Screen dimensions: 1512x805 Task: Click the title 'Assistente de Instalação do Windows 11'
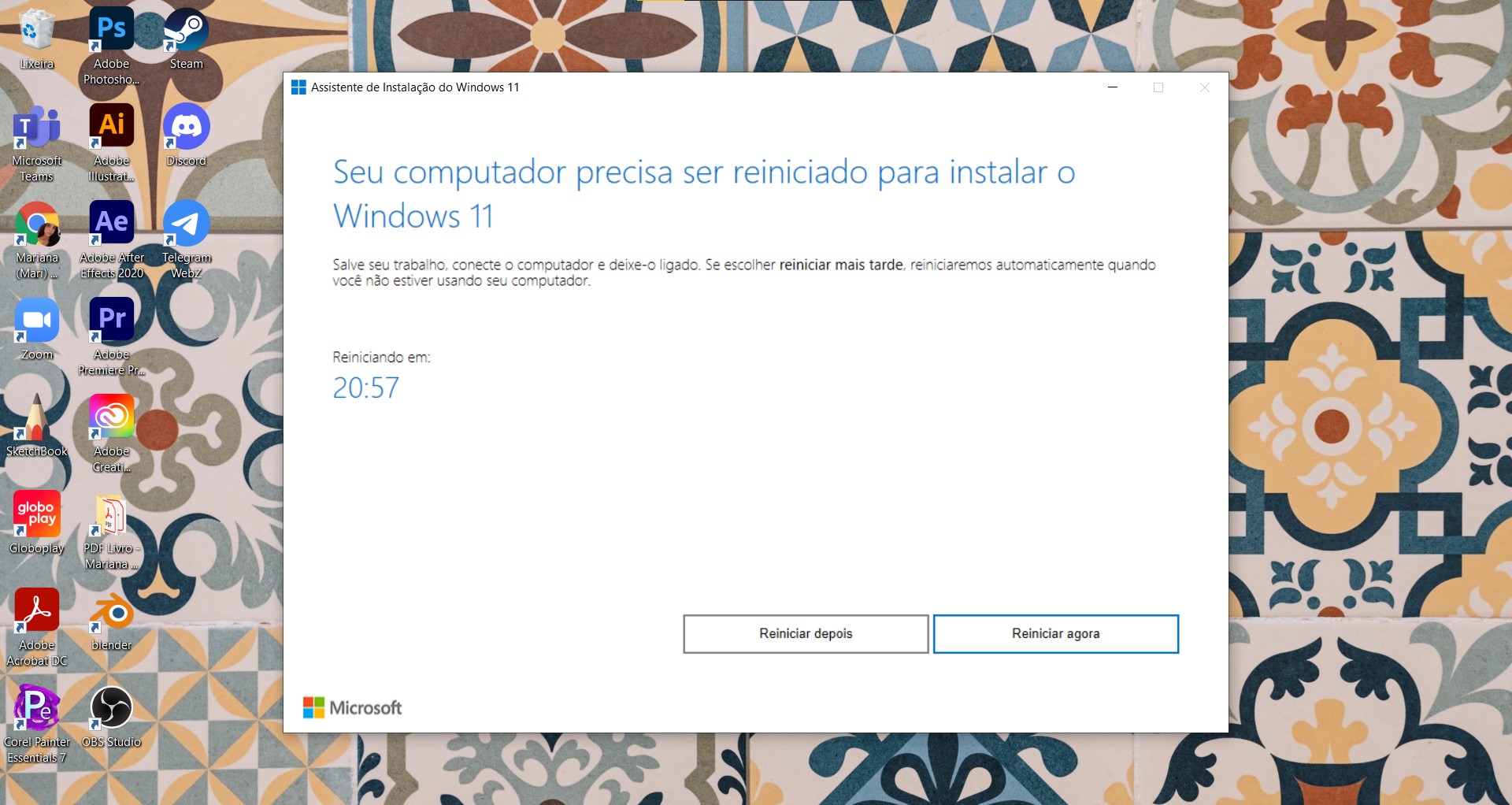click(x=415, y=87)
